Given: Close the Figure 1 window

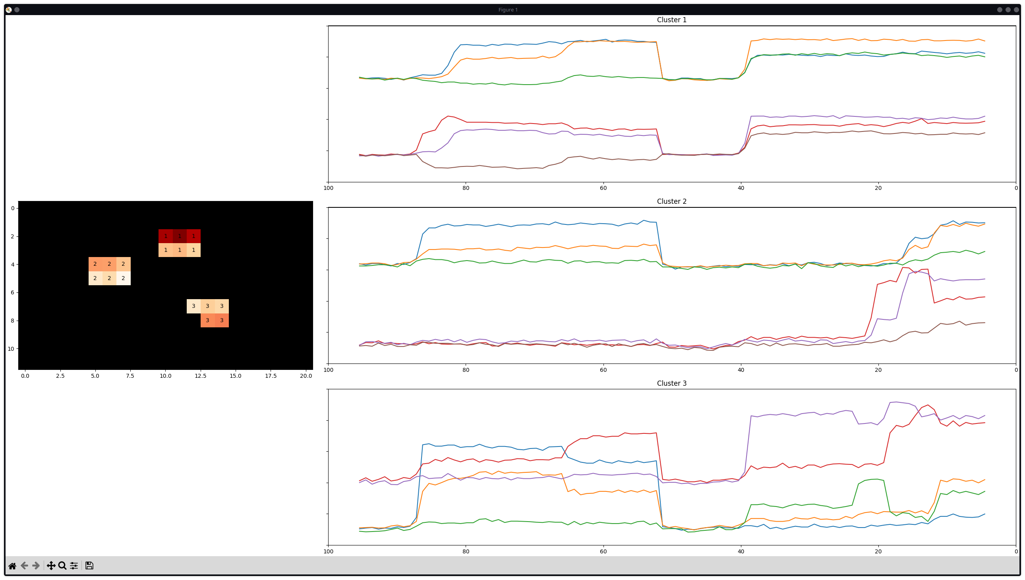Looking at the screenshot, I should coord(1016,10).
